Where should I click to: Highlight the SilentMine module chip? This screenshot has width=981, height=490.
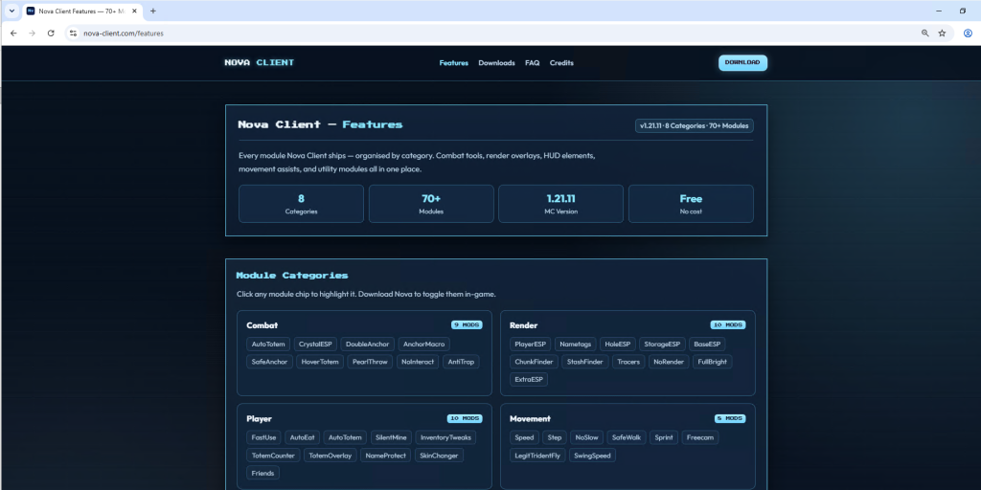[391, 437]
